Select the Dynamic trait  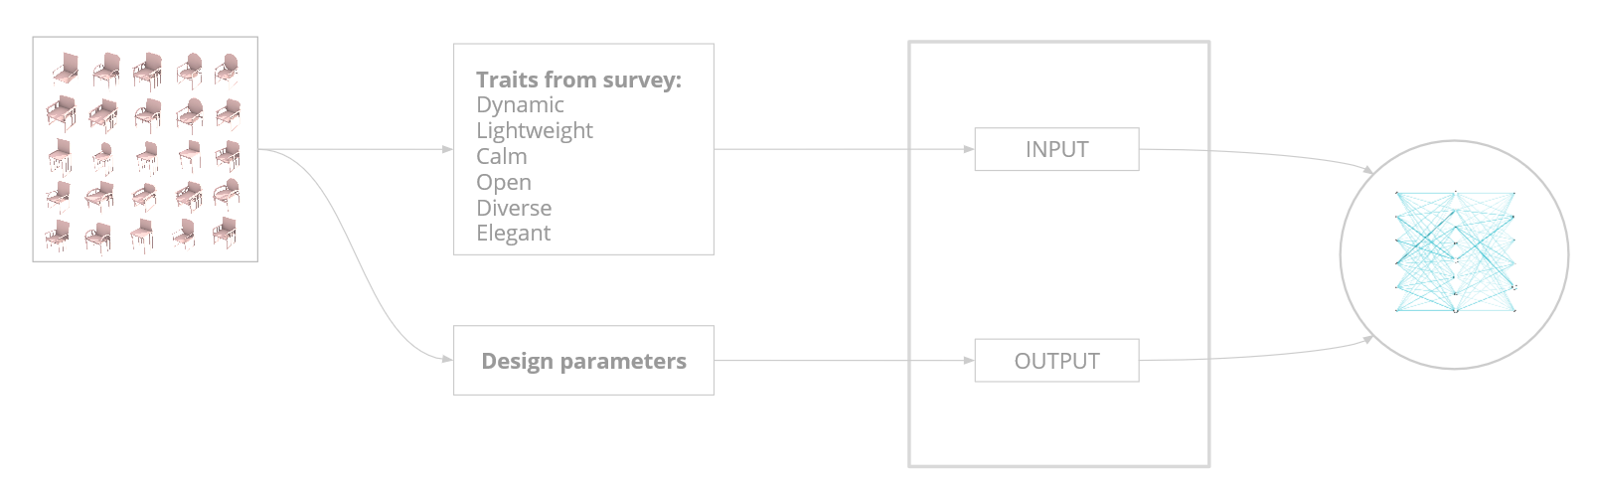[520, 105]
